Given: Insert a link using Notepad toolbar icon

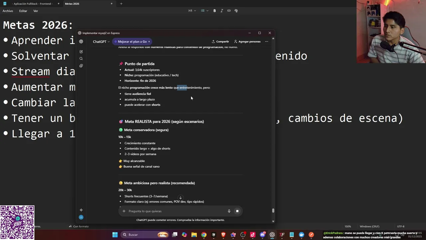Looking at the screenshot, I should pos(229,11).
